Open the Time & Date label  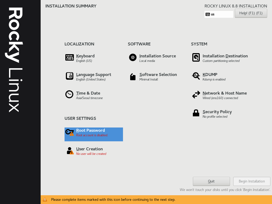point(88,93)
